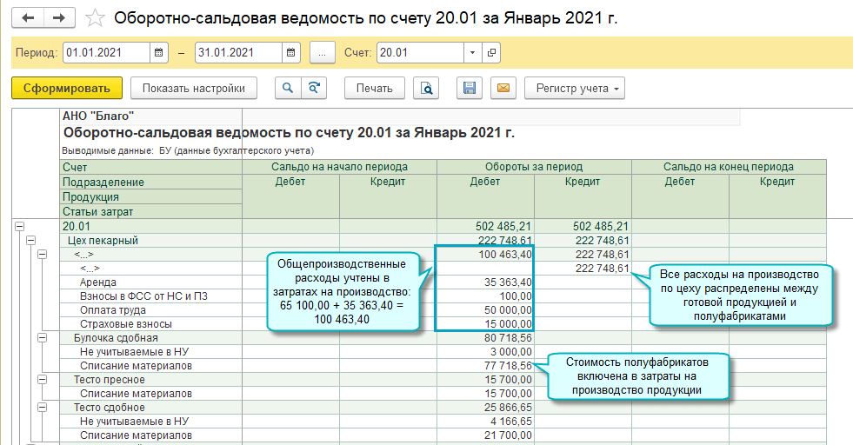Select Тесто пресное Списание материалов row
853x445 pixels.
(136, 394)
